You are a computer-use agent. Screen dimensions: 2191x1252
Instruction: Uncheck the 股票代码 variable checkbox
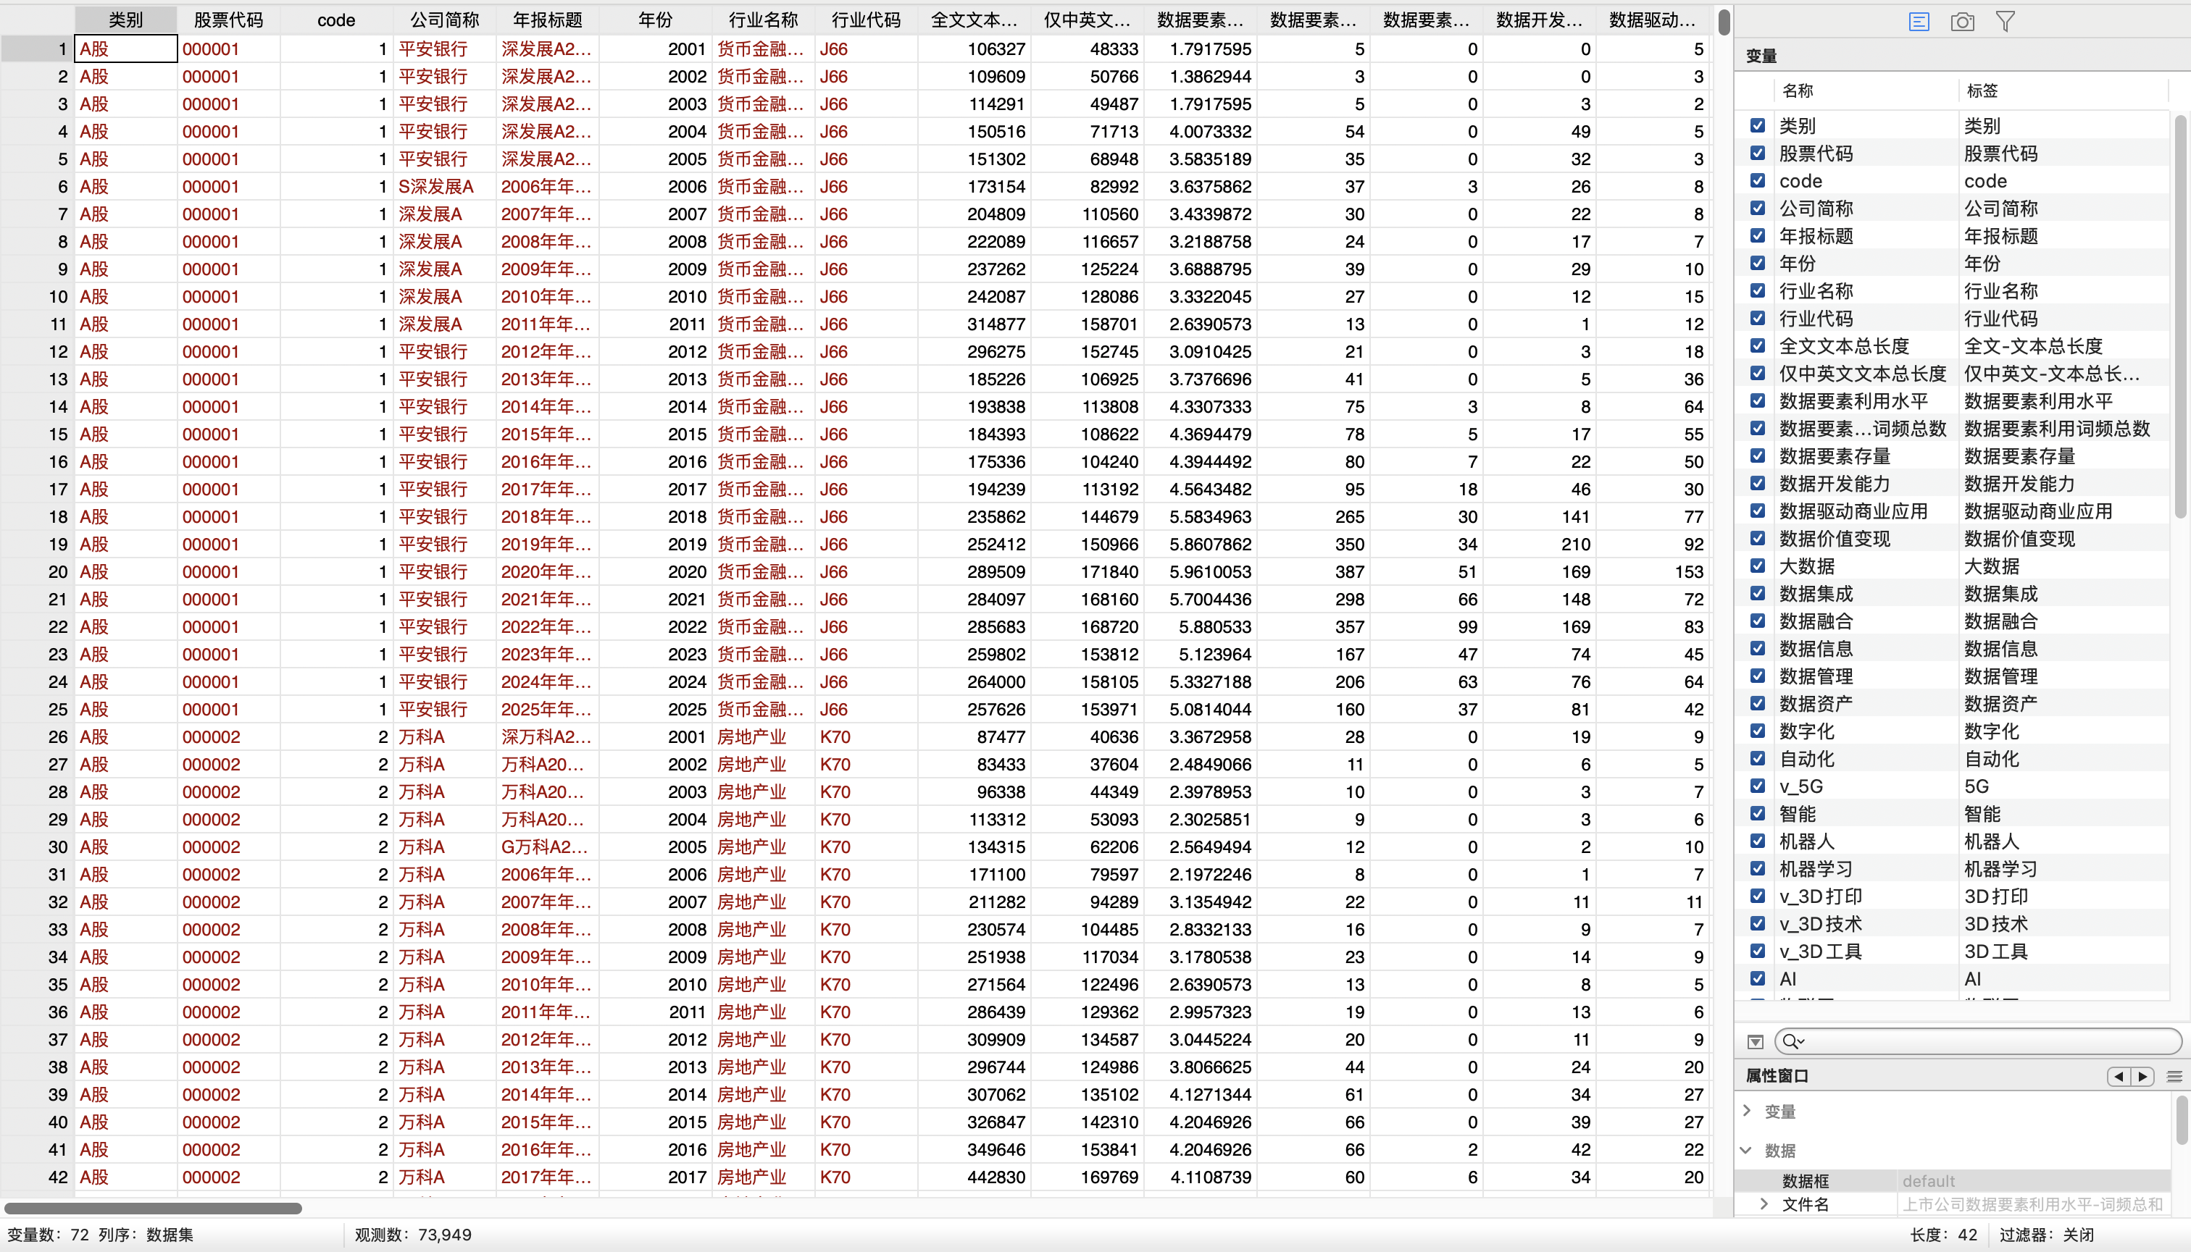[1758, 153]
